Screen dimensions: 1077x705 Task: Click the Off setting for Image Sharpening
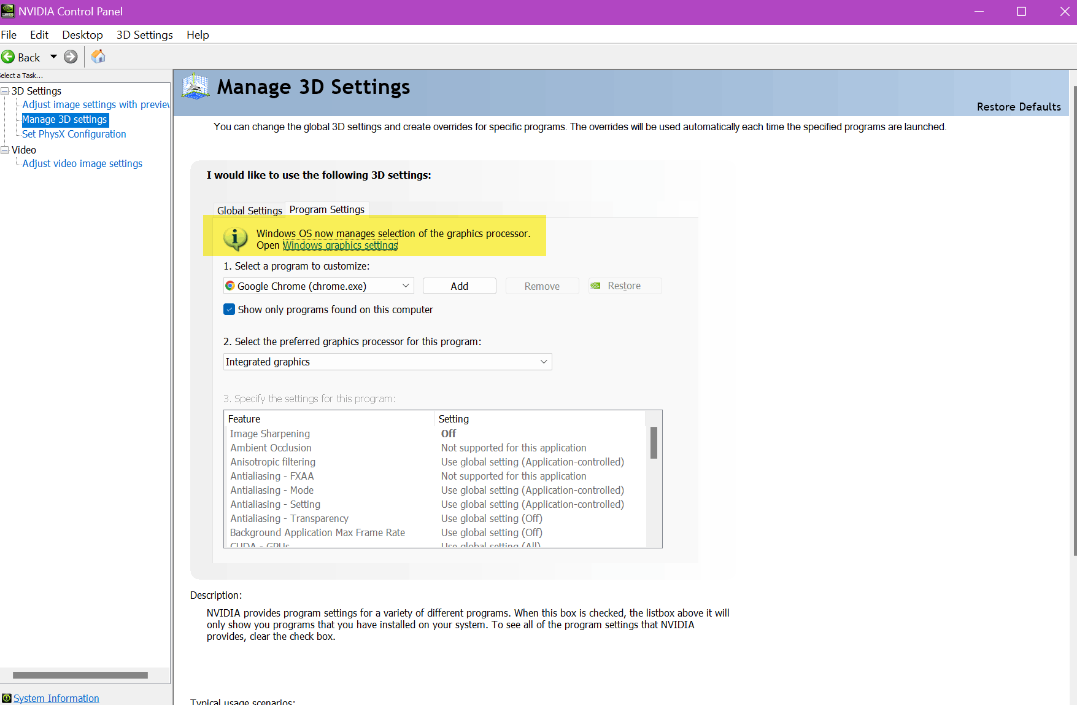coord(449,434)
